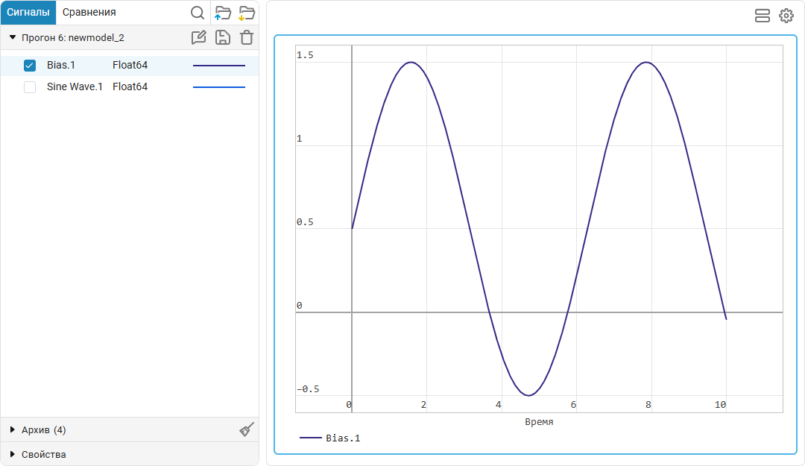Clear archive with the broom icon
The width and height of the screenshot is (805, 466).
click(x=247, y=429)
